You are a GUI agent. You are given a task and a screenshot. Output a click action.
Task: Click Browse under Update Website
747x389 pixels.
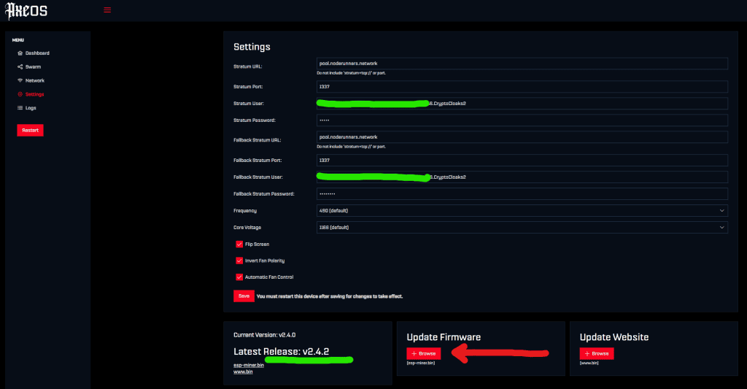point(597,354)
